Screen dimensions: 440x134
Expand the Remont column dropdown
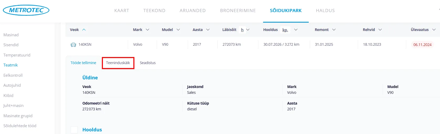(334, 30)
